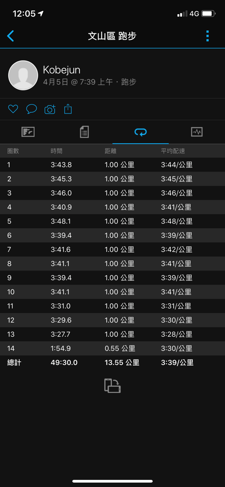Select lap 11 row with 3:31.0
225x487 pixels.
(x=112, y=306)
